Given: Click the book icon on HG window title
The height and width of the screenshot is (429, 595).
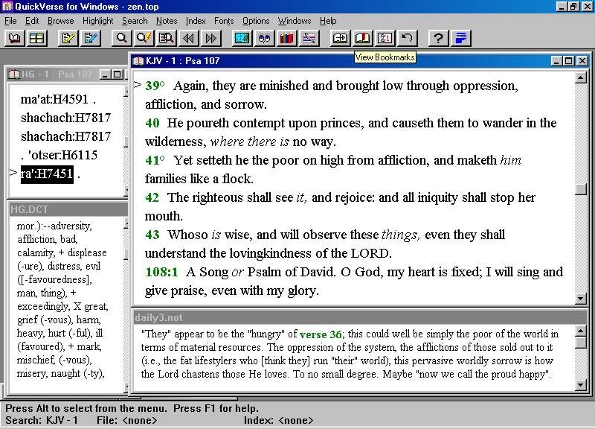Looking at the screenshot, I should (14, 74).
